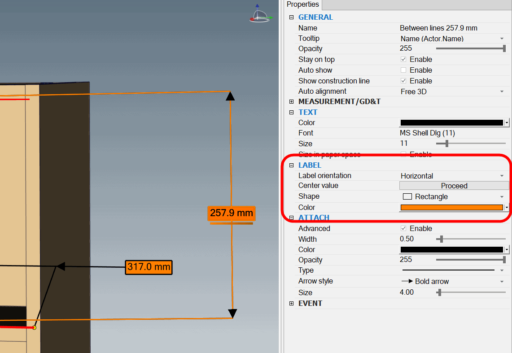Collapse the TEXT section

pyautogui.click(x=291, y=112)
